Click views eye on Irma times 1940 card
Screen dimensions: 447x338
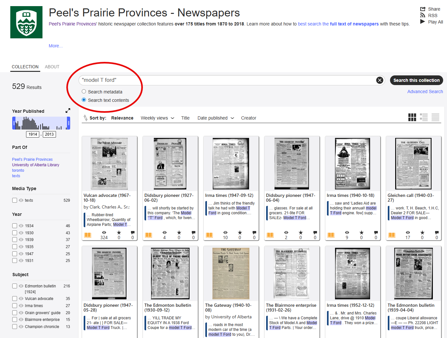point(347,232)
